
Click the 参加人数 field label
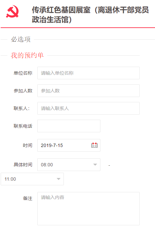point(23,91)
